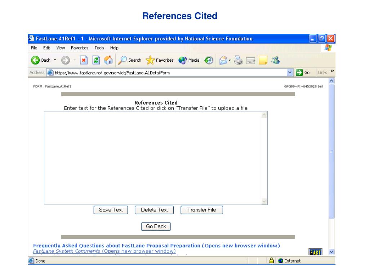369x277 pixels.
Task: Click the yellow Discuss note icon
Action: (x=263, y=60)
